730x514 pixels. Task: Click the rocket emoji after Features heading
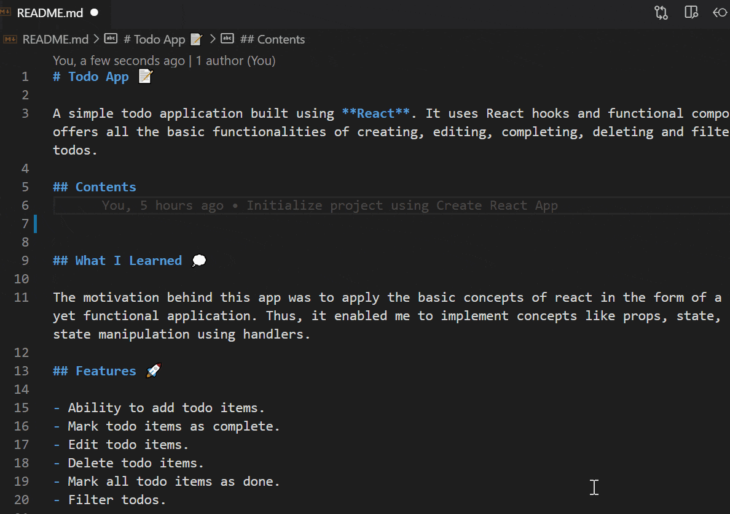coord(154,371)
